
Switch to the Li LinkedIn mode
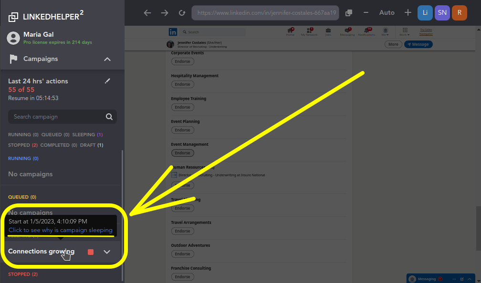click(425, 13)
